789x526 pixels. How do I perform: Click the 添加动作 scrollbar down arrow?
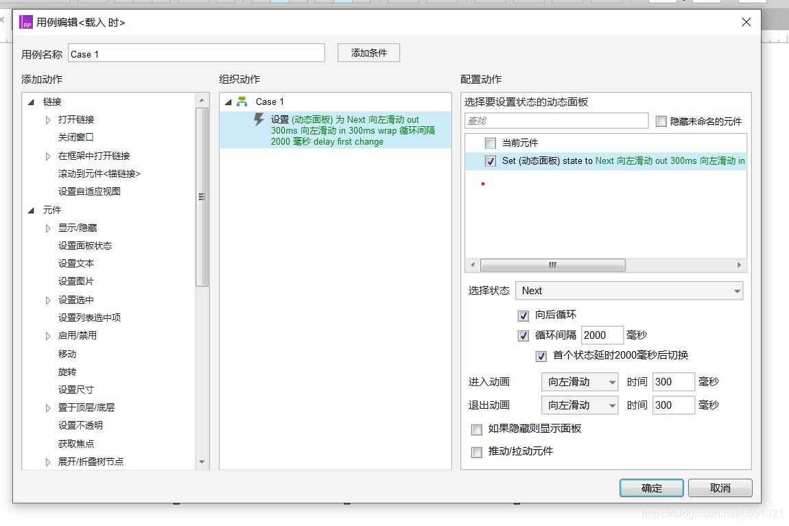(202, 462)
